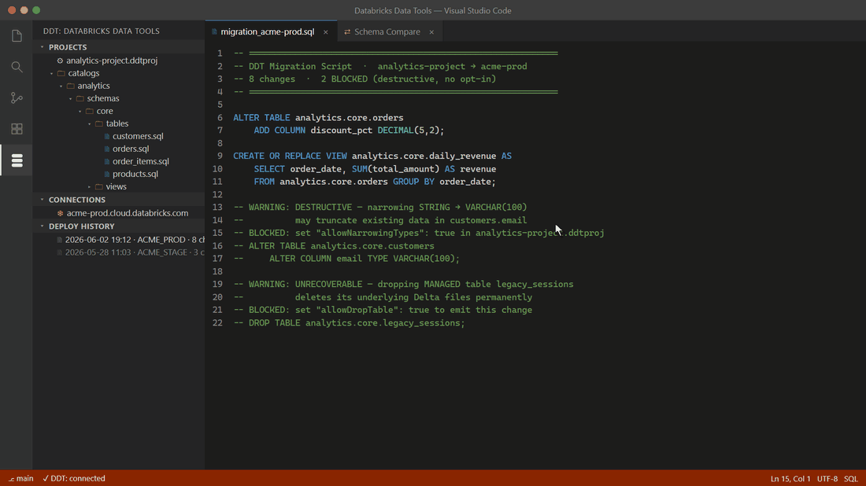Screen dimensions: 866x486
Task: Collapse the catalogs tree node arrow
Action: click(x=51, y=73)
